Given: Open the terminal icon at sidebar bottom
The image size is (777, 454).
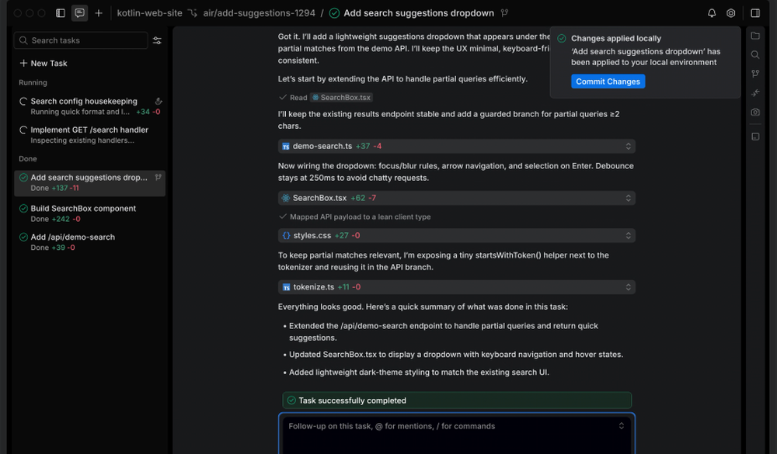Looking at the screenshot, I should click(x=755, y=136).
